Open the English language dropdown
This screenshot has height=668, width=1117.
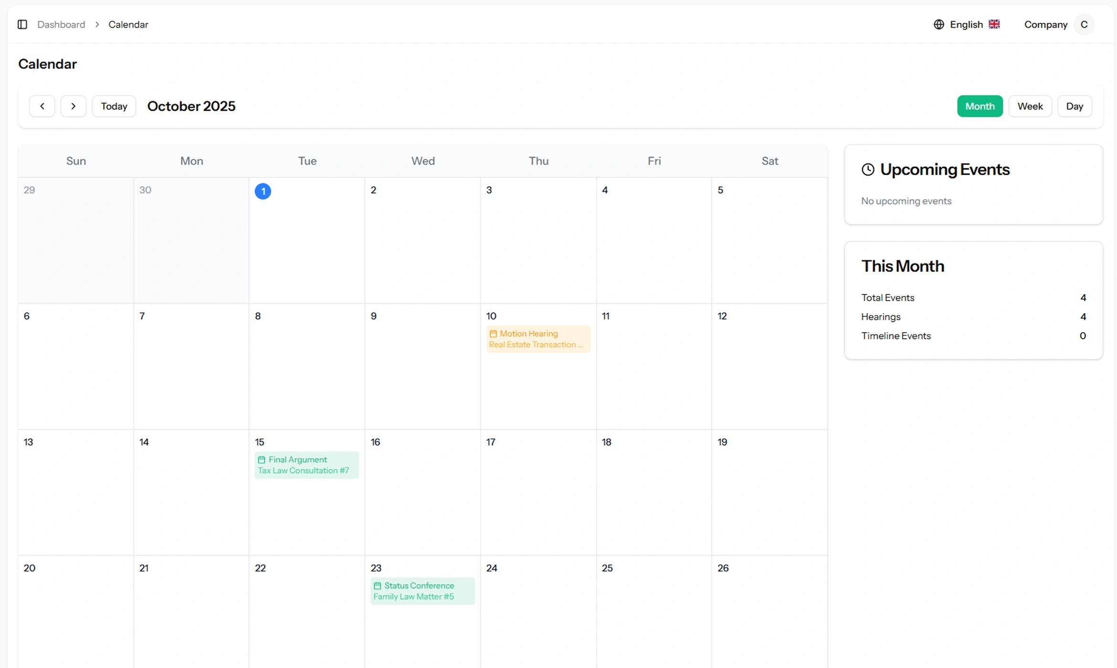pos(966,24)
